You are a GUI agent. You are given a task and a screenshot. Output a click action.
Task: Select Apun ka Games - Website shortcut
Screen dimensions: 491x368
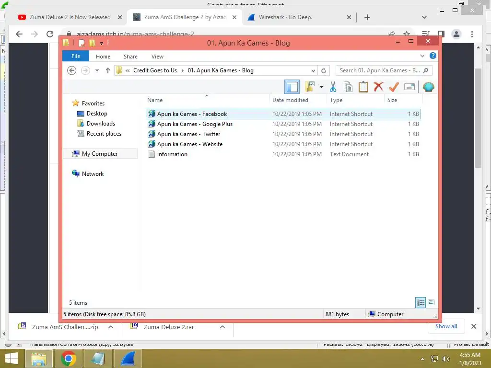tap(283, 144)
